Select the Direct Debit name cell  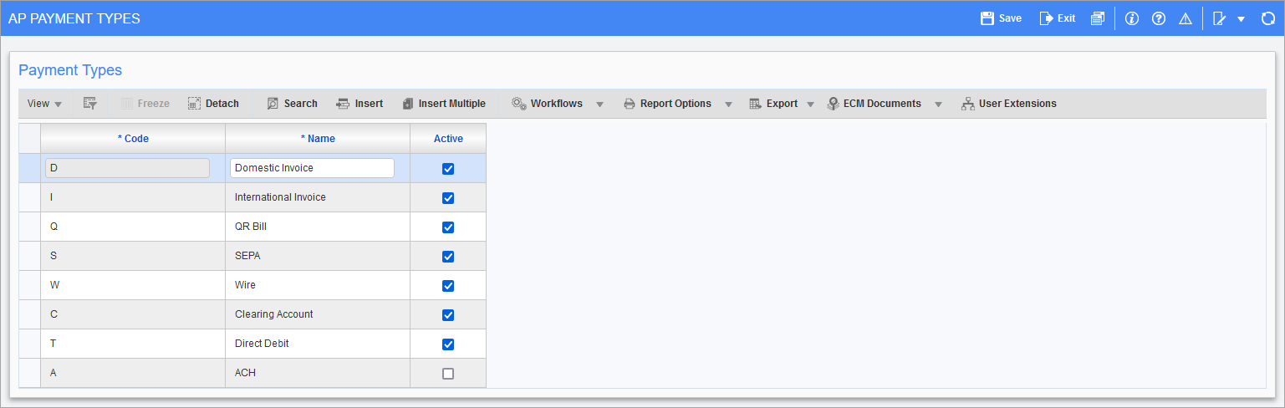click(x=318, y=344)
